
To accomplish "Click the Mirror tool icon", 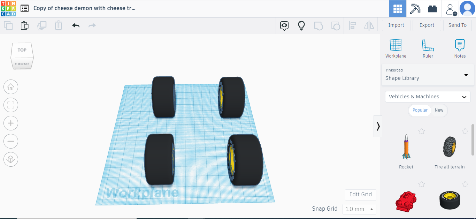I will pos(369,25).
